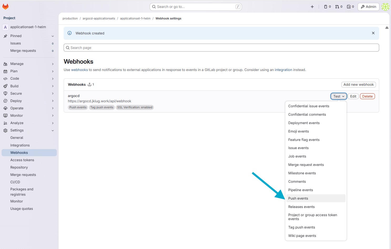Viewport: 391px width, 249px height.
Task: Open the integration link in description
Action: [283, 70]
